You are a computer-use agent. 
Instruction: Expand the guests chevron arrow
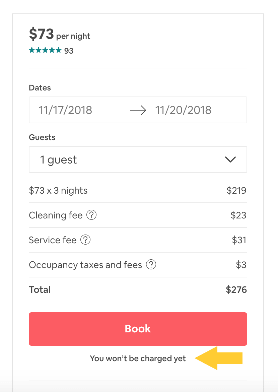click(x=230, y=159)
